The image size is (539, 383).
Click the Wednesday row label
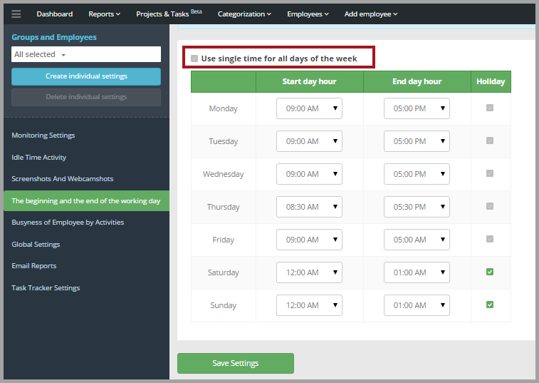point(223,174)
